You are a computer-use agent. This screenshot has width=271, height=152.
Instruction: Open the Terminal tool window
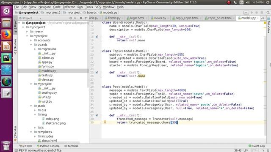pyautogui.click(x=71, y=146)
